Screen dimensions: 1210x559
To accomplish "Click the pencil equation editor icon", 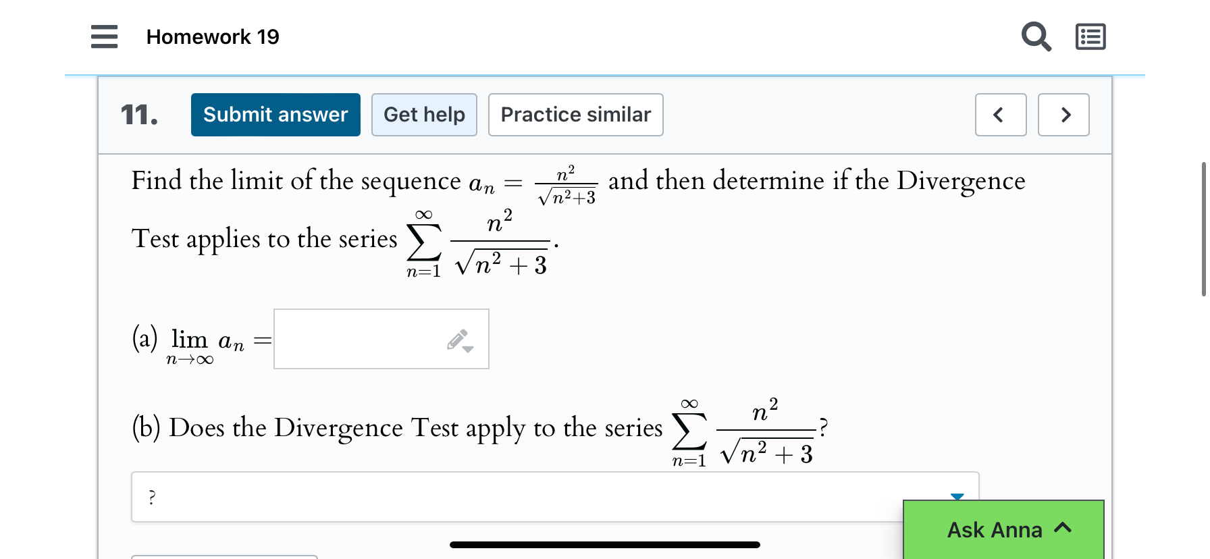I will coord(455,339).
